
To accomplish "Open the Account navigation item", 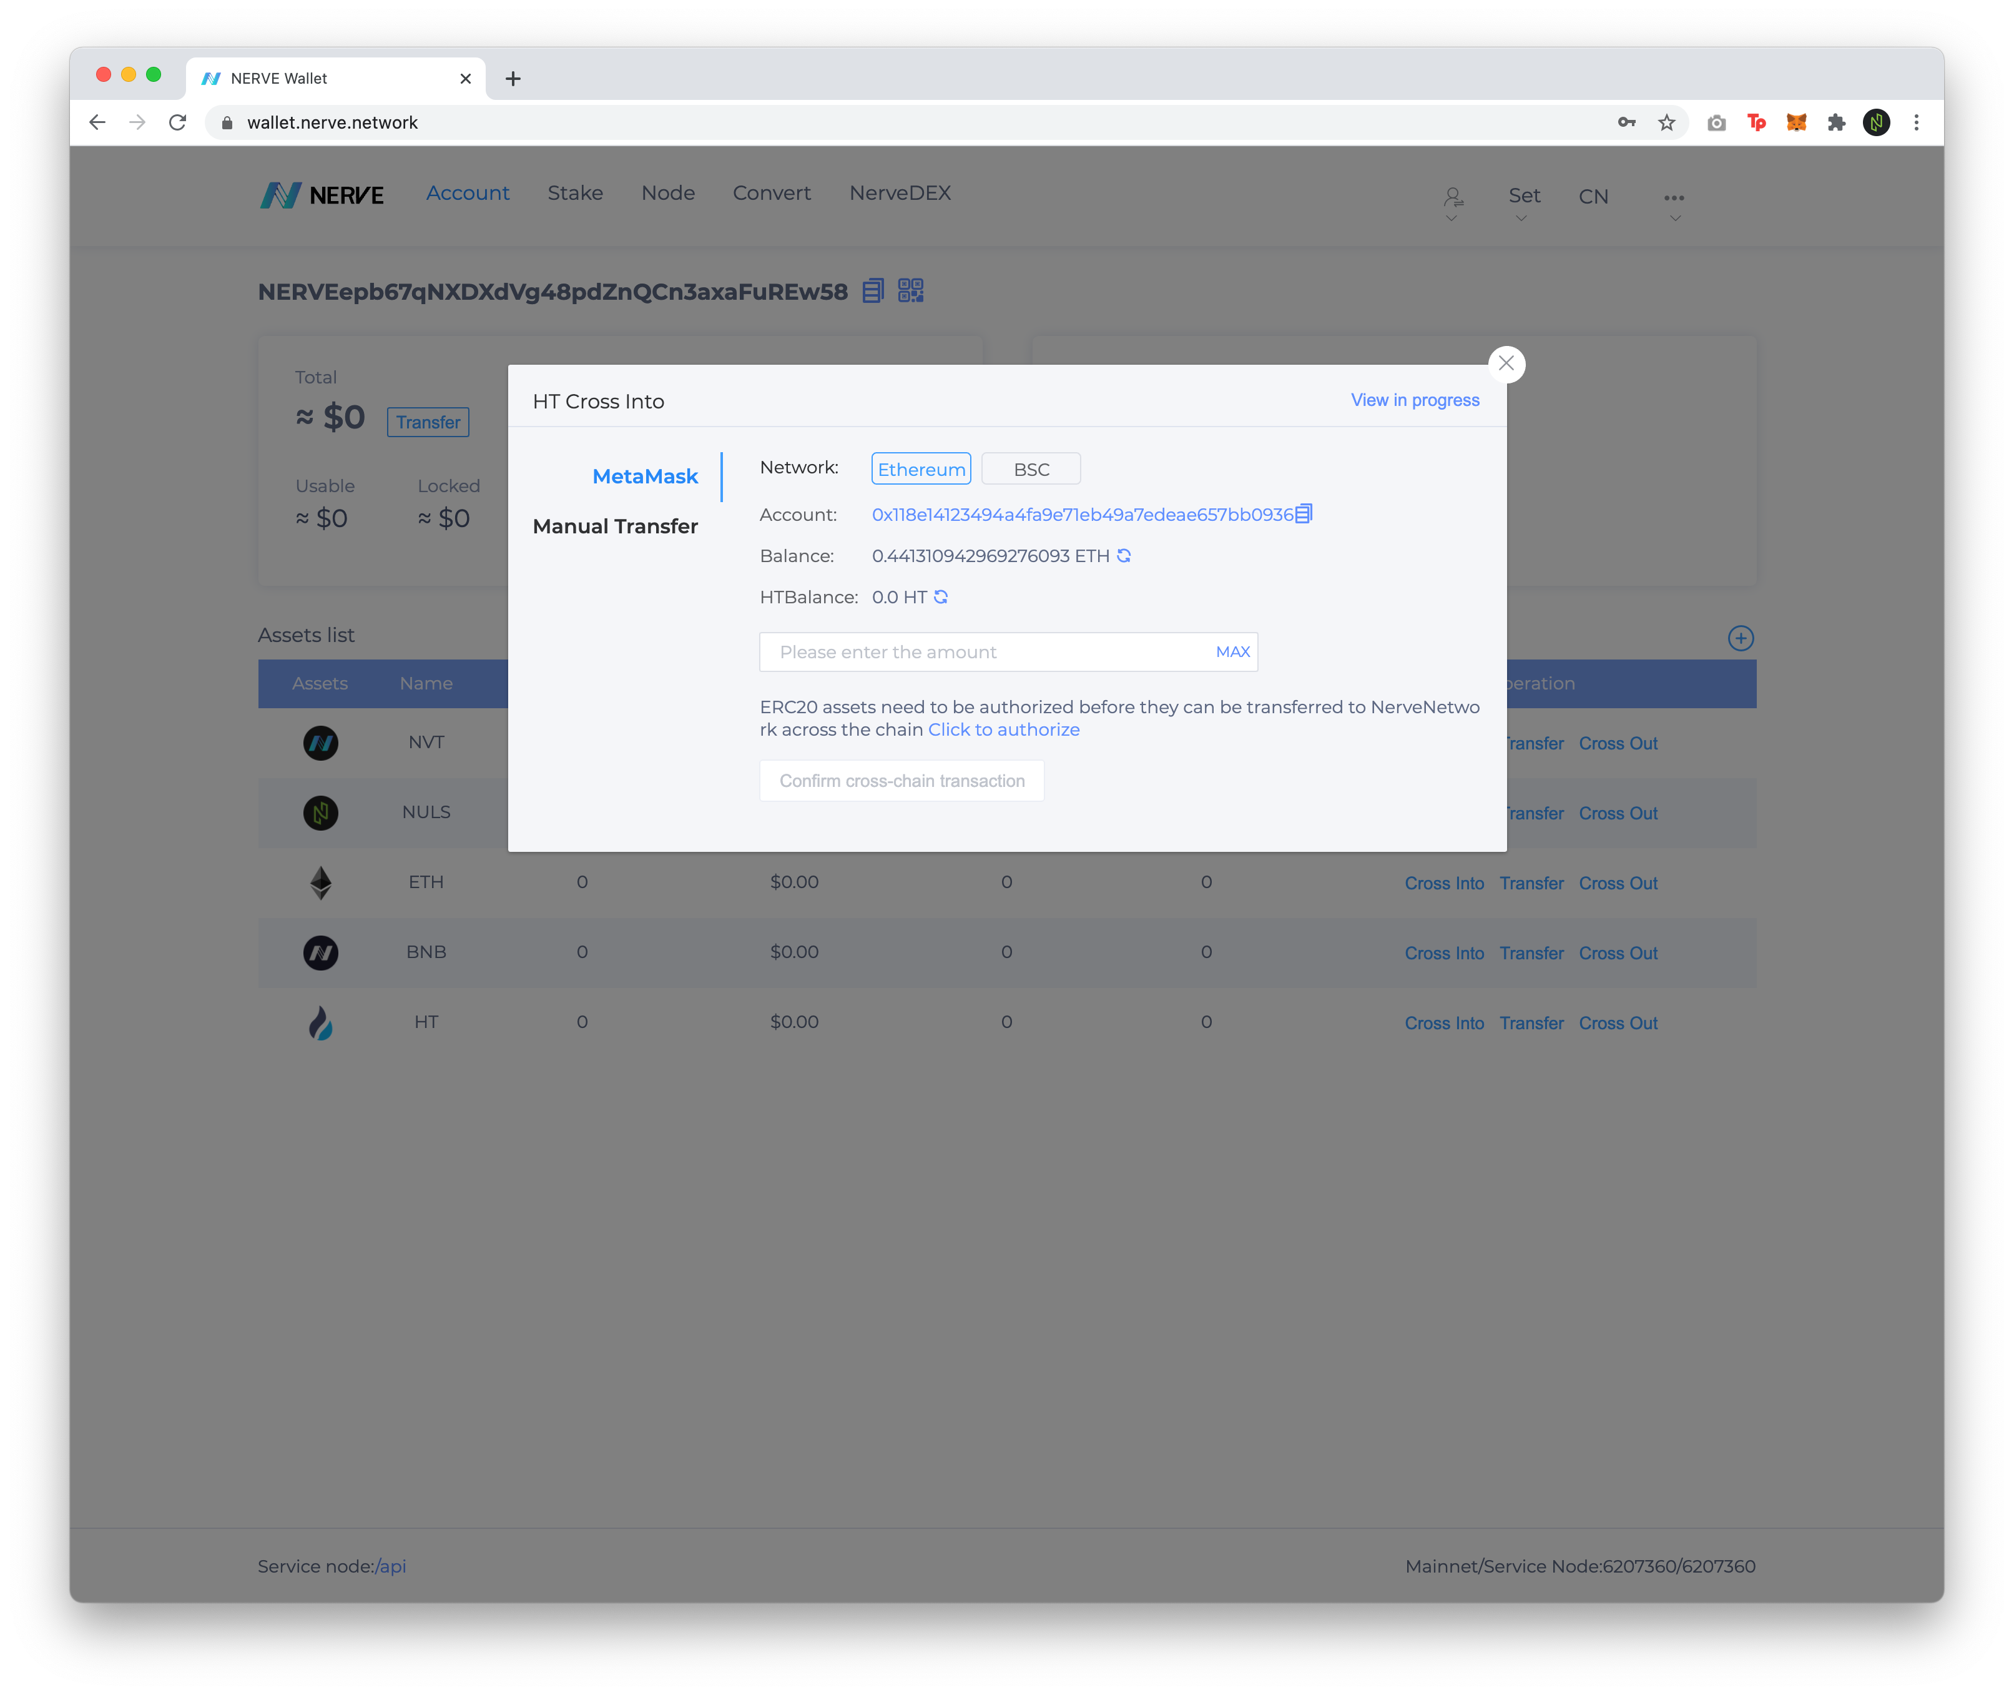I will (468, 193).
